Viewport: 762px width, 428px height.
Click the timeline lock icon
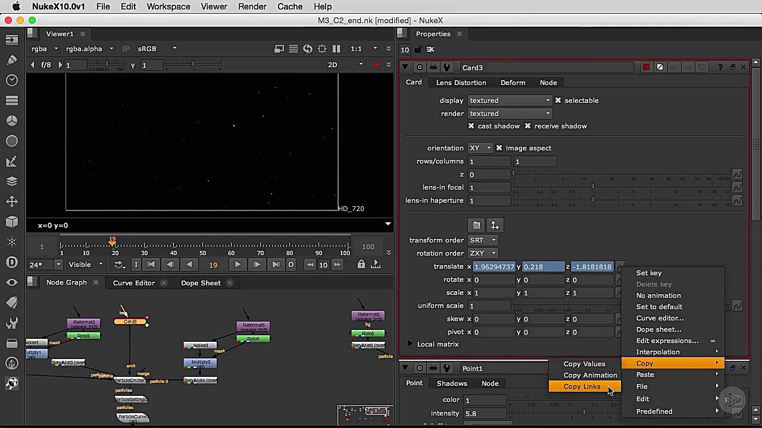pos(361,265)
